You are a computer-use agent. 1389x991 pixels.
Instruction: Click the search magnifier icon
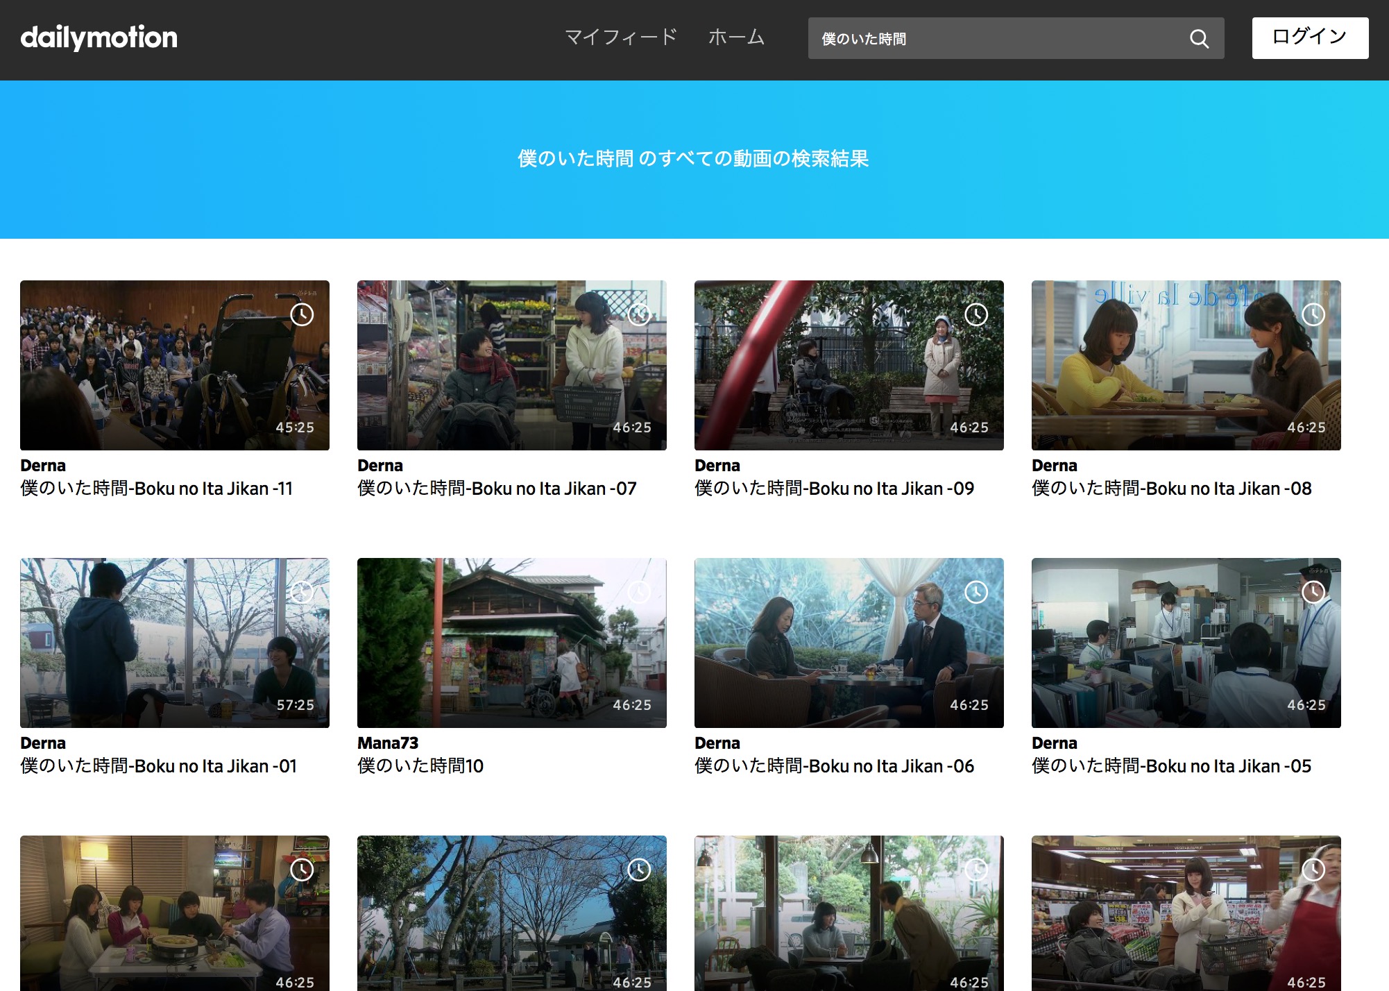(1199, 39)
